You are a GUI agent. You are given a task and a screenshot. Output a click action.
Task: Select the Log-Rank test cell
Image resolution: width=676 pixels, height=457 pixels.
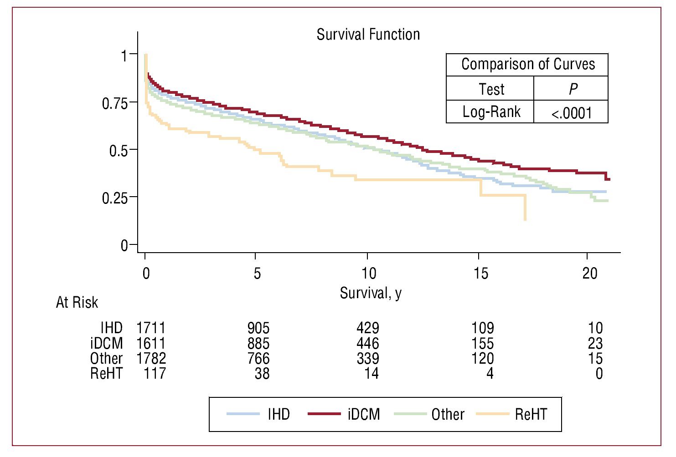(491, 112)
